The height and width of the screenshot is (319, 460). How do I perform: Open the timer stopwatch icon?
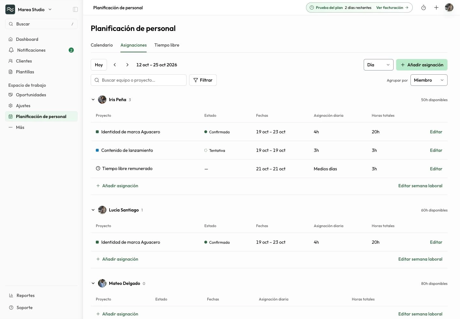tap(424, 8)
